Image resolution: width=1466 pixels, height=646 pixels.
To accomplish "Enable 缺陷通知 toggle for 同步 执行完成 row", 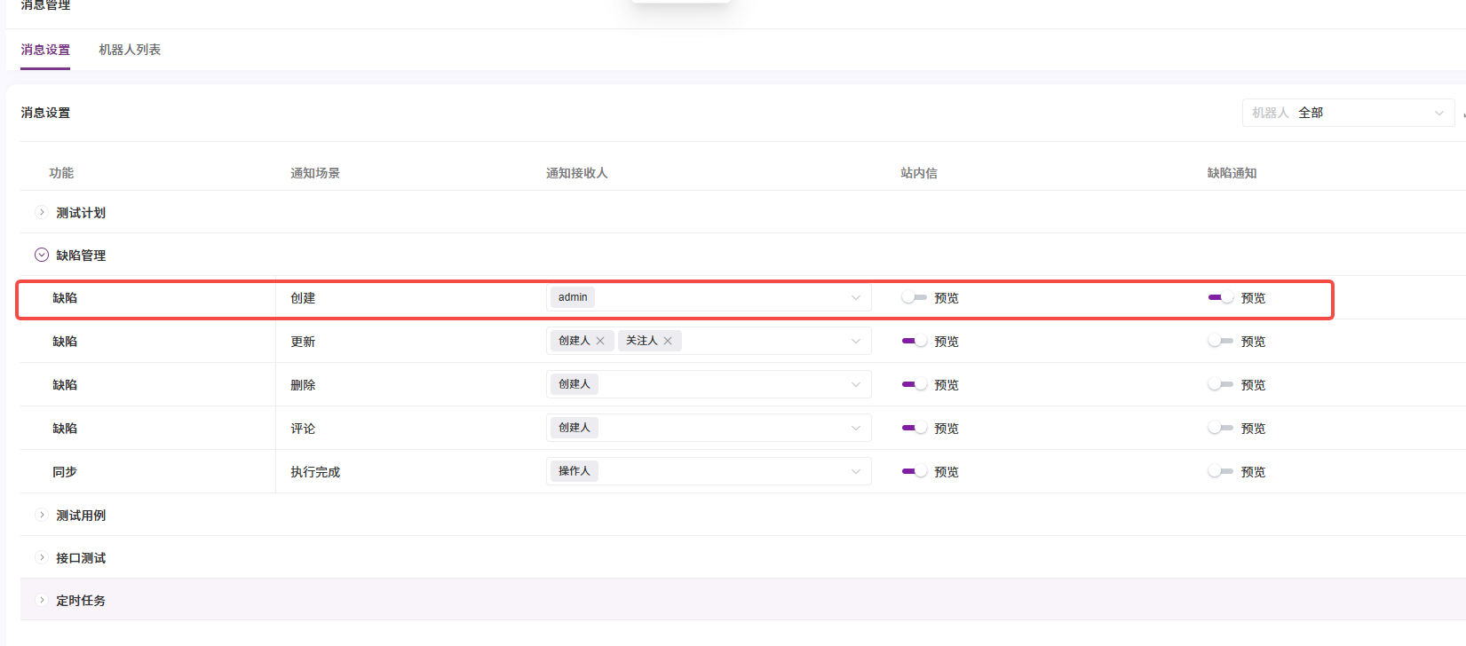I will click(x=1220, y=472).
